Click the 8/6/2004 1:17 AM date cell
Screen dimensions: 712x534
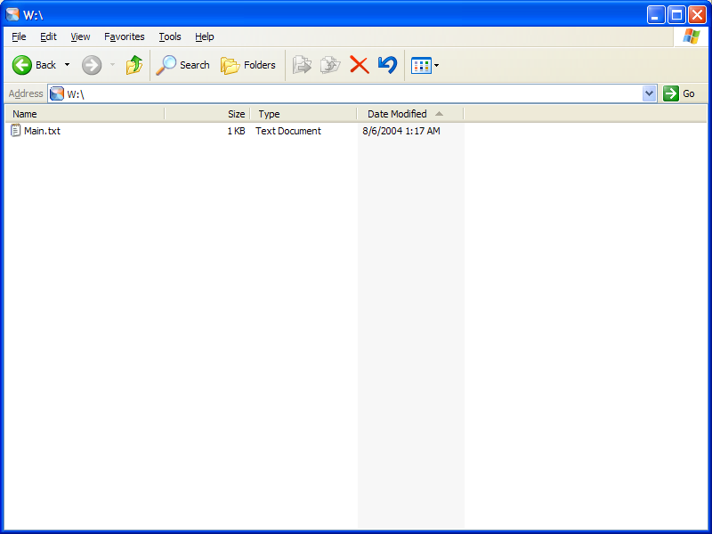pos(401,131)
